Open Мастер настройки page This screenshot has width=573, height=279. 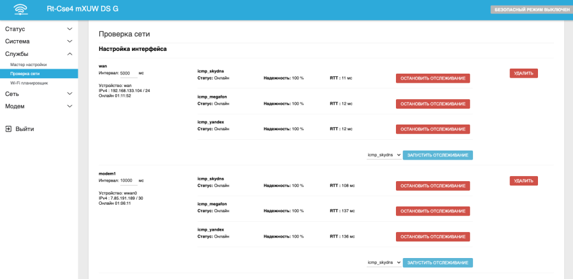tap(28, 65)
